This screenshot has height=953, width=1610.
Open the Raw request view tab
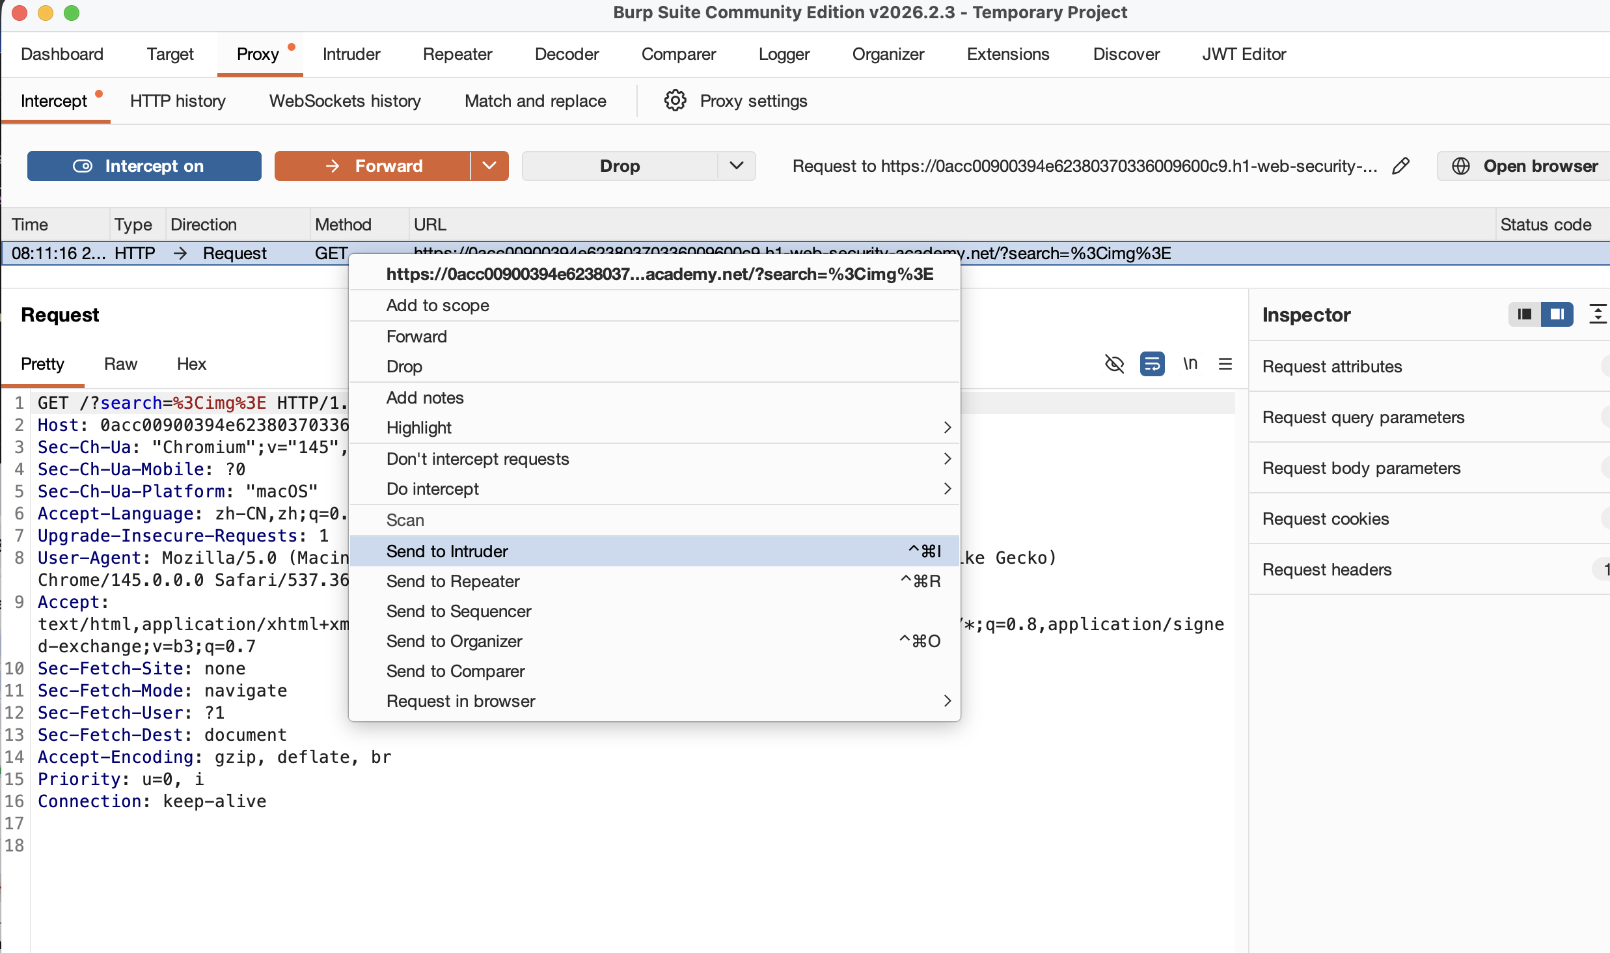(120, 364)
